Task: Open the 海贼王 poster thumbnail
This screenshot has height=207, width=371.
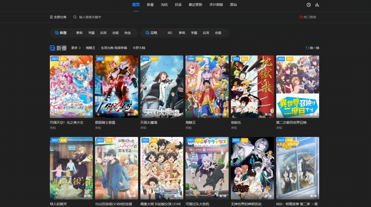Action: 207,87
